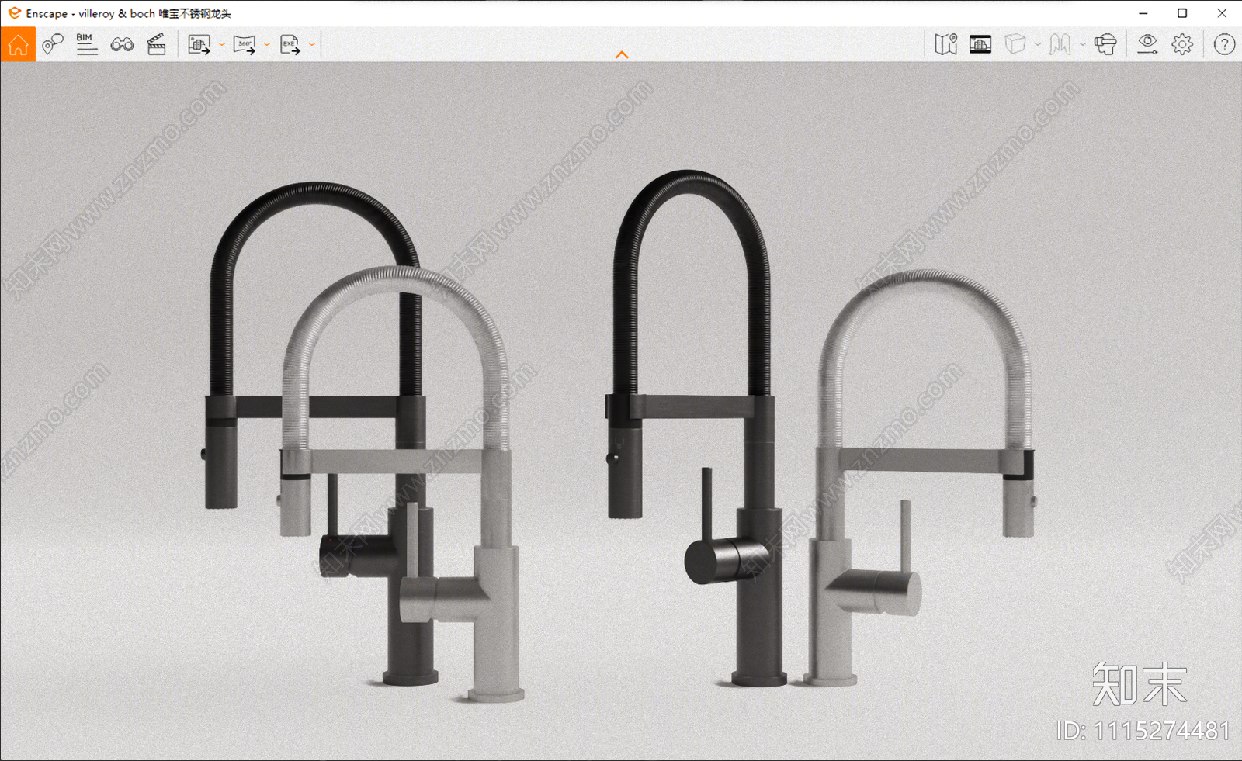1242x761 pixels.
Task: Click the orange Home button
Action: (18, 44)
